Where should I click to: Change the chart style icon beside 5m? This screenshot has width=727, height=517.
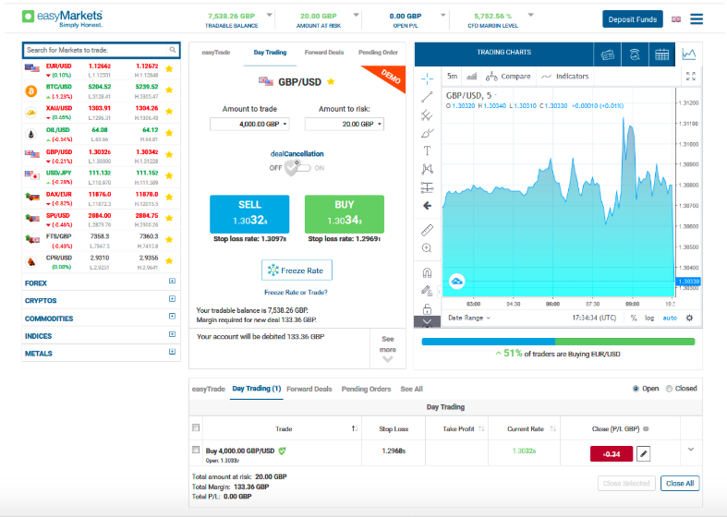472,77
